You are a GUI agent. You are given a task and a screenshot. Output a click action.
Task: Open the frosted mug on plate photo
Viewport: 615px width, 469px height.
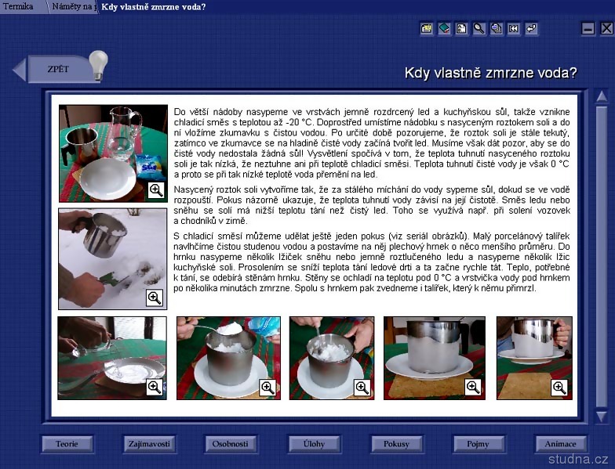click(435, 359)
